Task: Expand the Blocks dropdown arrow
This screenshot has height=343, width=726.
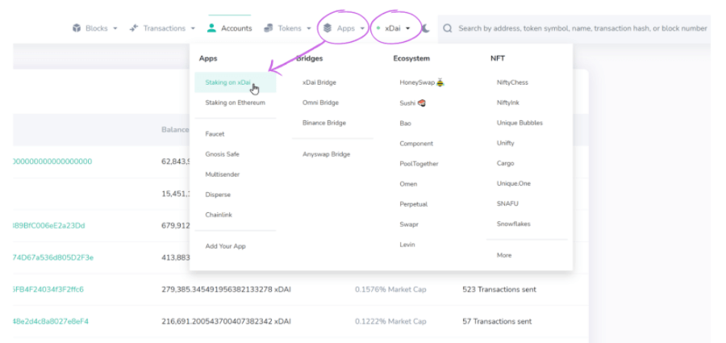Action: pos(115,28)
